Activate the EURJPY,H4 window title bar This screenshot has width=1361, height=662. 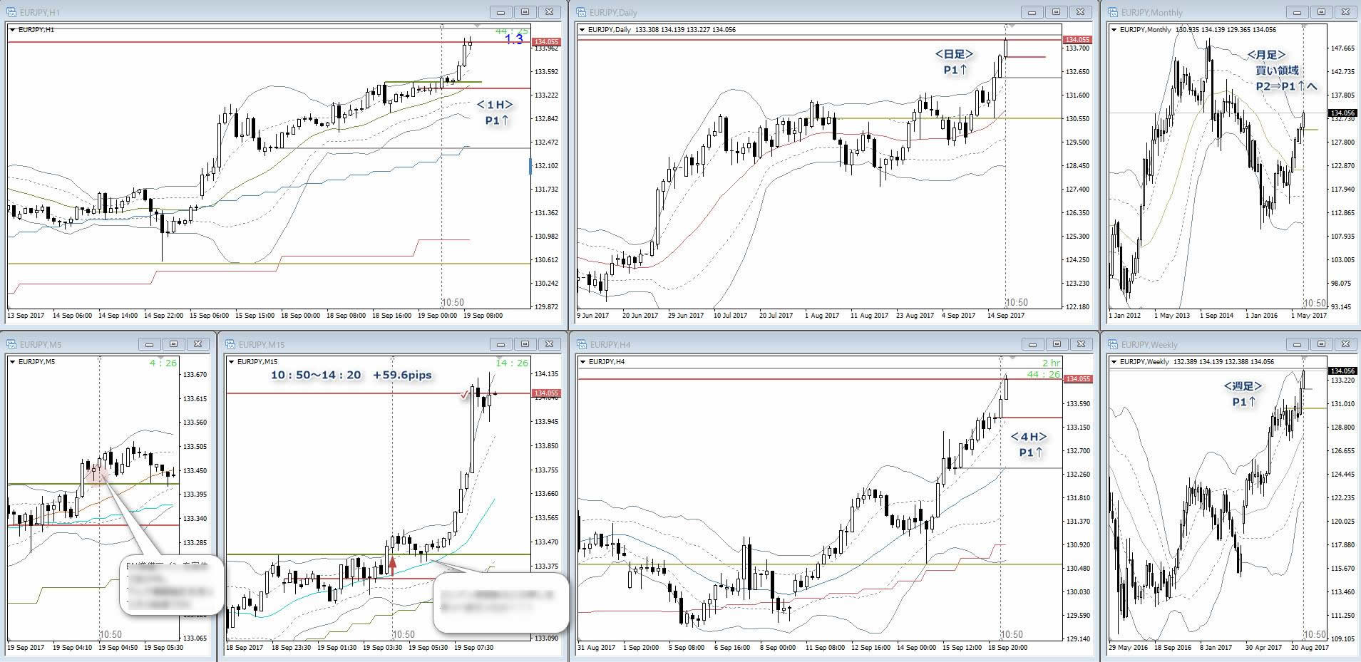[x=784, y=344]
